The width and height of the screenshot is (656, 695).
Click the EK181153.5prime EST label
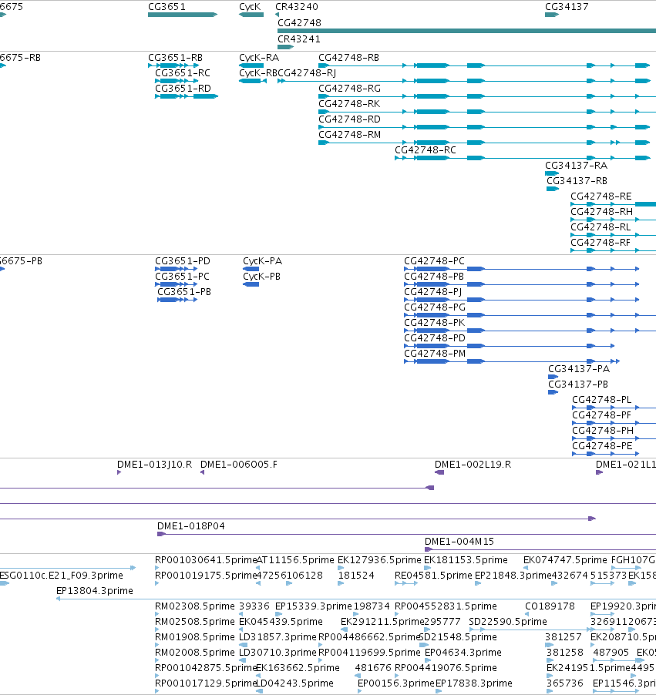pyautogui.click(x=466, y=560)
